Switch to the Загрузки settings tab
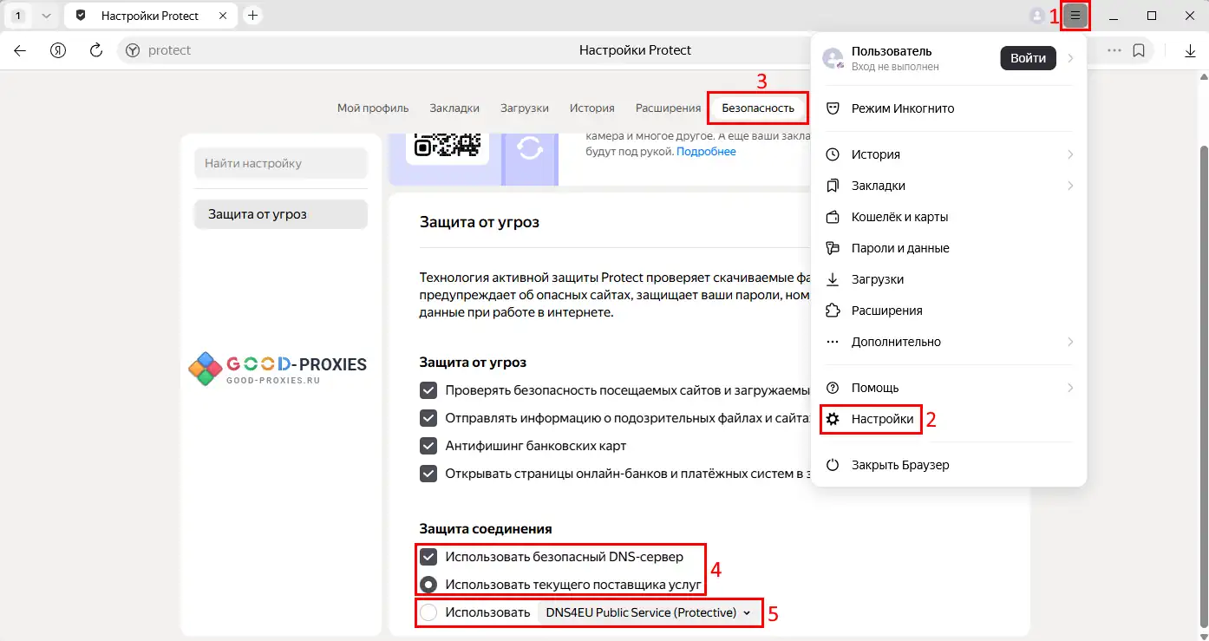 [x=525, y=108]
